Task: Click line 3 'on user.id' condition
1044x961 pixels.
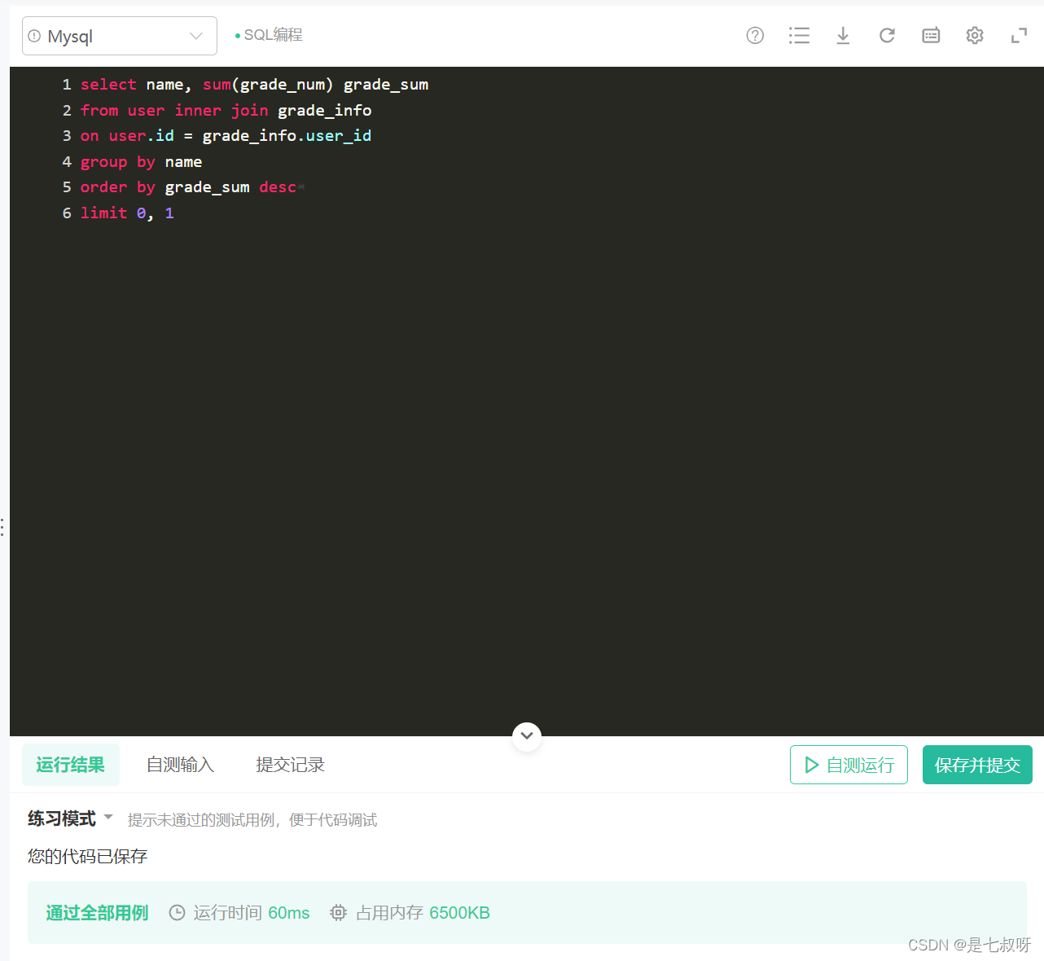Action: pyautogui.click(x=226, y=136)
